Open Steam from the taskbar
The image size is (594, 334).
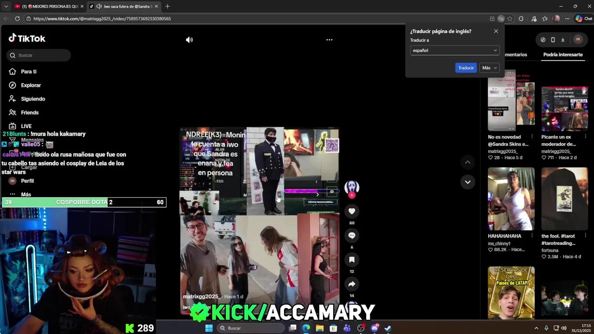click(387, 328)
